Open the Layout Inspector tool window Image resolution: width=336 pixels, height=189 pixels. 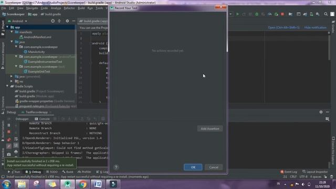tap(315, 172)
